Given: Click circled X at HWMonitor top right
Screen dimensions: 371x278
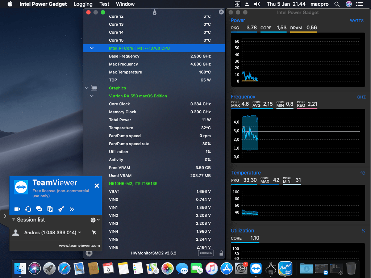Looking at the screenshot, I should click(x=221, y=12).
